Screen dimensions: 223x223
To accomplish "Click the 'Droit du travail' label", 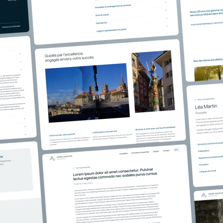I will click(102, 15).
